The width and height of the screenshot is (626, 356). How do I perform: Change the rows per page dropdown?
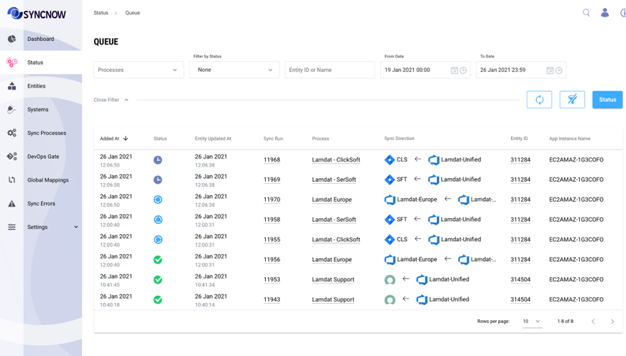[532, 322]
